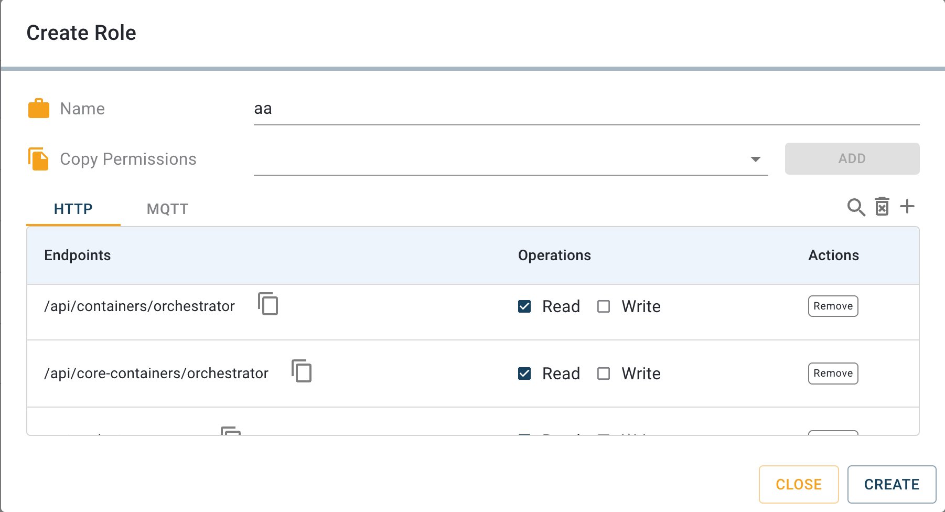The height and width of the screenshot is (512, 945).
Task: Click the Name input field containing aa
Action: pos(586,109)
